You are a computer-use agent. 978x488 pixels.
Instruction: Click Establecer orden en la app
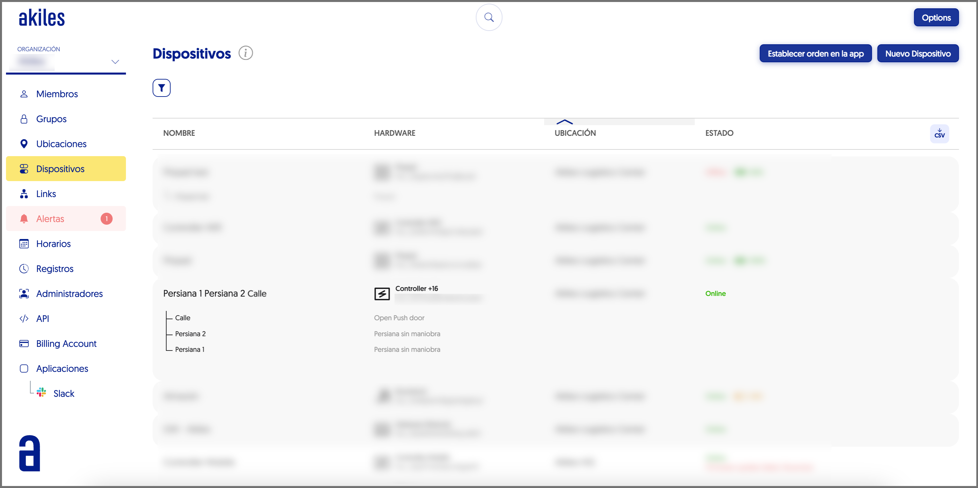(x=815, y=54)
